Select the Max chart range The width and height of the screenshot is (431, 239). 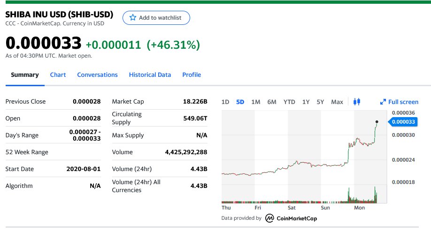point(337,102)
